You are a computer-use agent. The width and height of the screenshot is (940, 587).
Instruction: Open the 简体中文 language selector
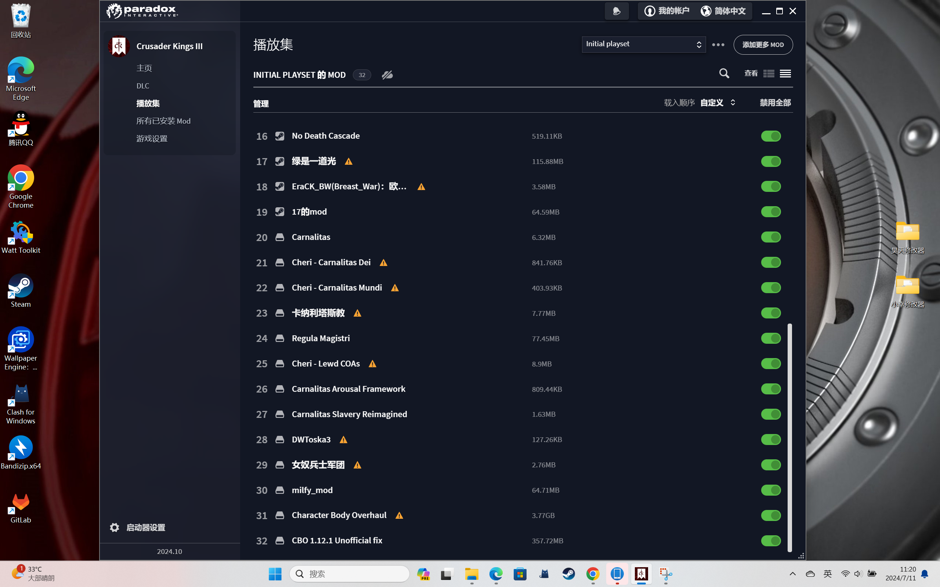pyautogui.click(x=723, y=11)
